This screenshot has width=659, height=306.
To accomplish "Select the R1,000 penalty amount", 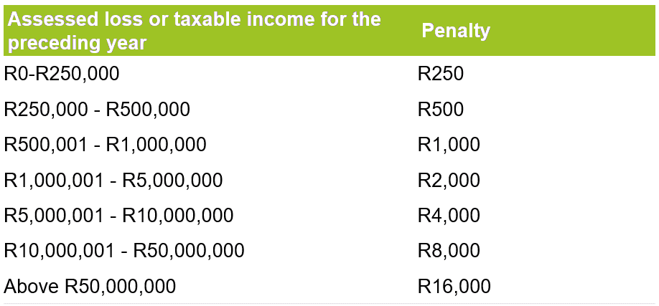I will [449, 144].
